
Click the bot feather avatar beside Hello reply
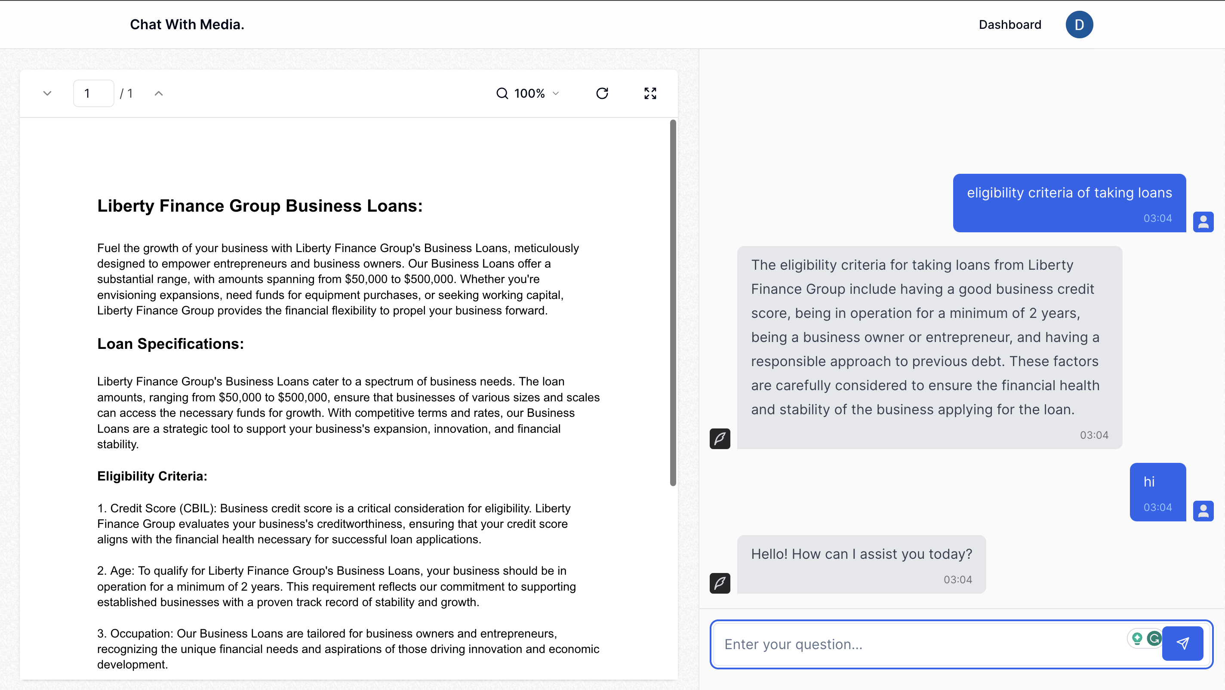click(720, 583)
